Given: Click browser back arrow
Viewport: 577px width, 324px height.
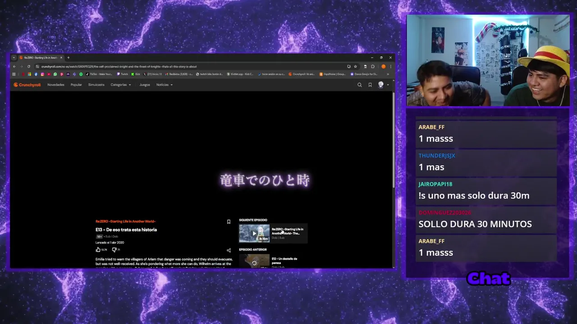Looking at the screenshot, I should click(x=14, y=67).
